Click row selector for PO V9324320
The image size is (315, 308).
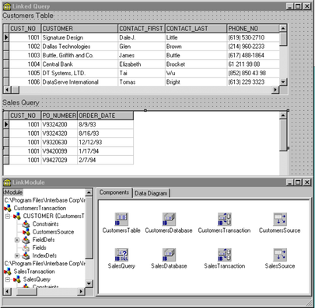[x=6, y=133]
